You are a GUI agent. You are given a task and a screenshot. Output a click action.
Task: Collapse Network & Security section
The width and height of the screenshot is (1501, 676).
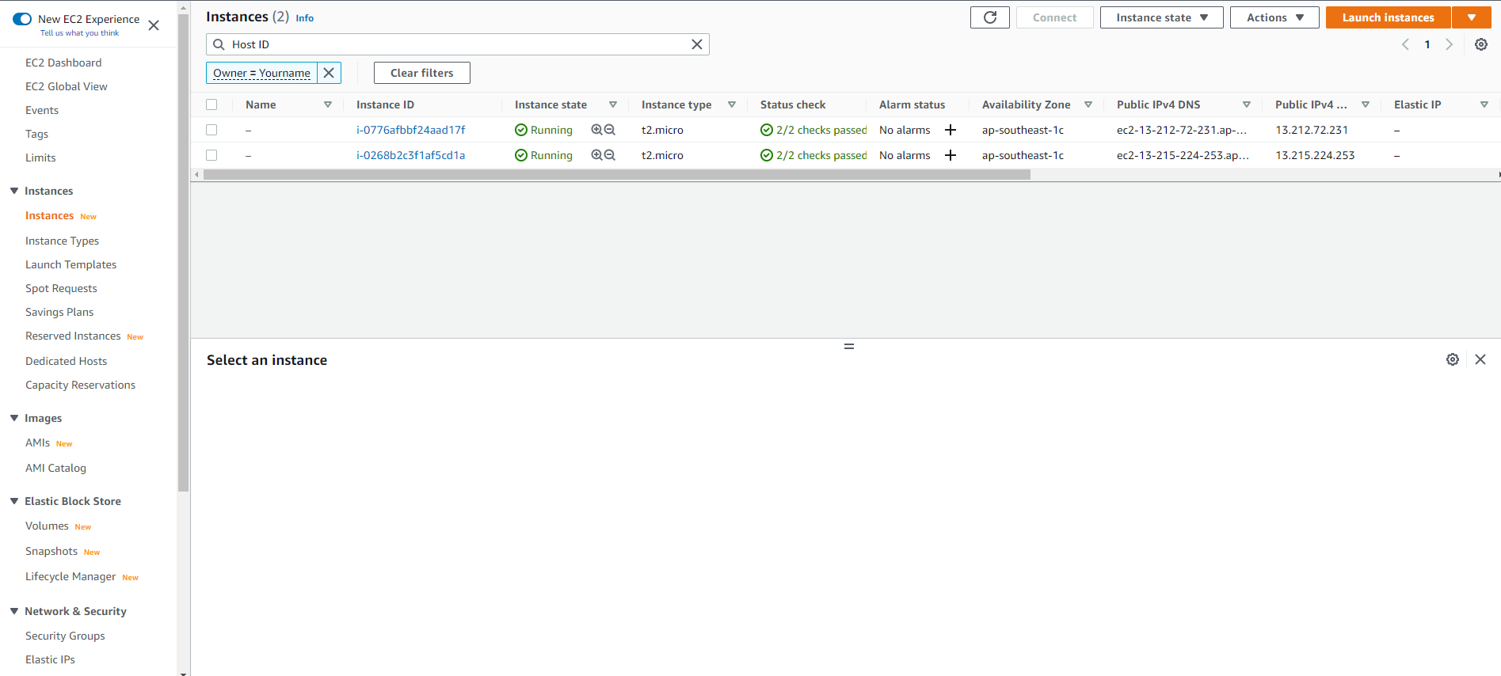click(14, 611)
